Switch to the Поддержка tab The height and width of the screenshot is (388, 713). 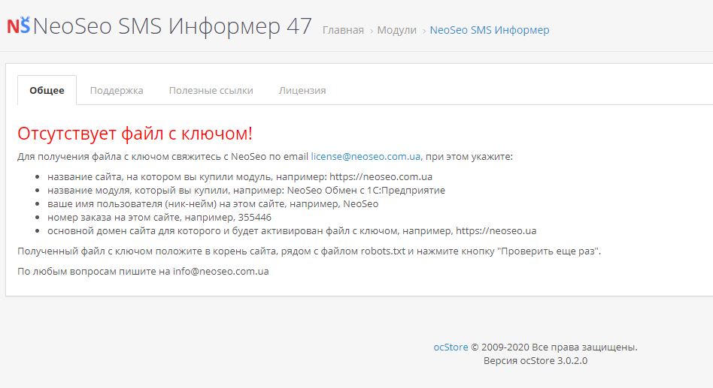(117, 90)
